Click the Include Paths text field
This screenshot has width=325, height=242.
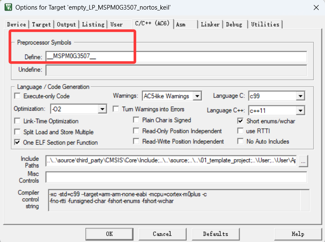(171, 161)
